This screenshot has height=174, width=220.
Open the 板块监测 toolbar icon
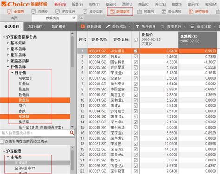[85, 12]
